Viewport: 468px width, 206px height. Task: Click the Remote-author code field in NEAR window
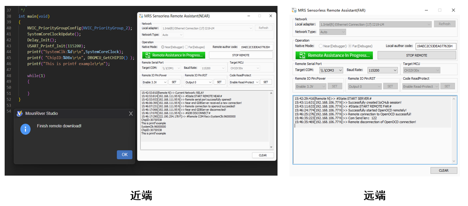[x=256, y=47]
